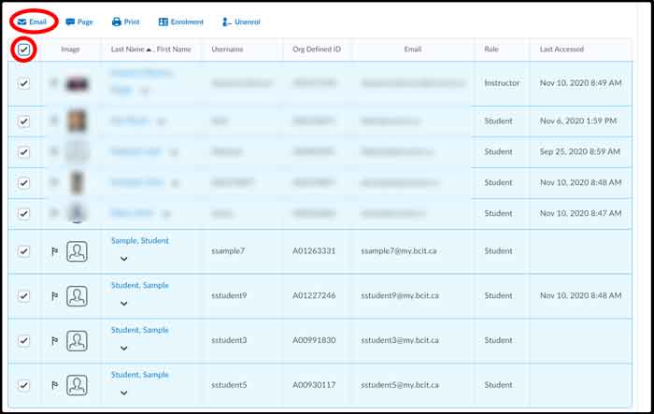Open the "Student, Sample" link in the sstudent3 row
The image size is (654, 414).
tap(139, 330)
